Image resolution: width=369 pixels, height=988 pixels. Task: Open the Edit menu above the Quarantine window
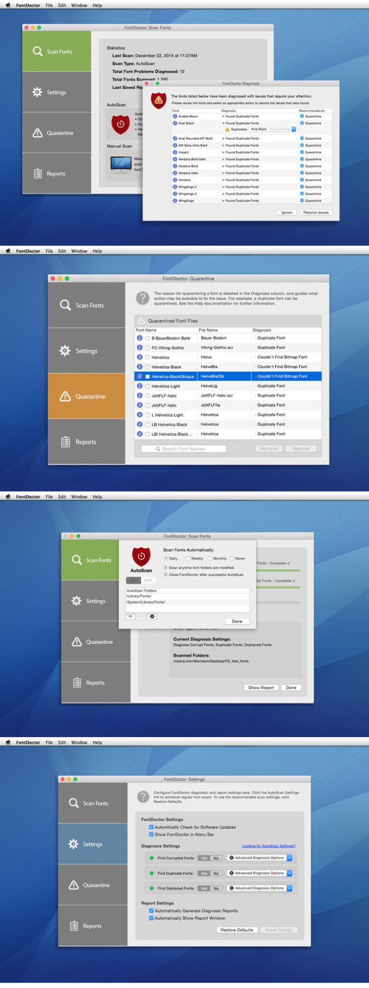[62, 251]
